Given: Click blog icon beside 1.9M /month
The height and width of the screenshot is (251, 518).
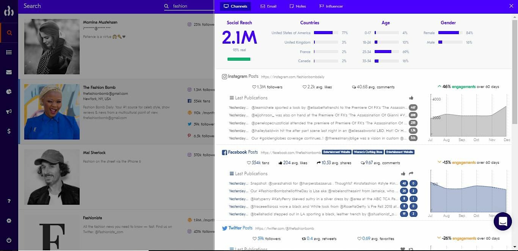Looking at the screenshot, I should [x=190, y=220].
